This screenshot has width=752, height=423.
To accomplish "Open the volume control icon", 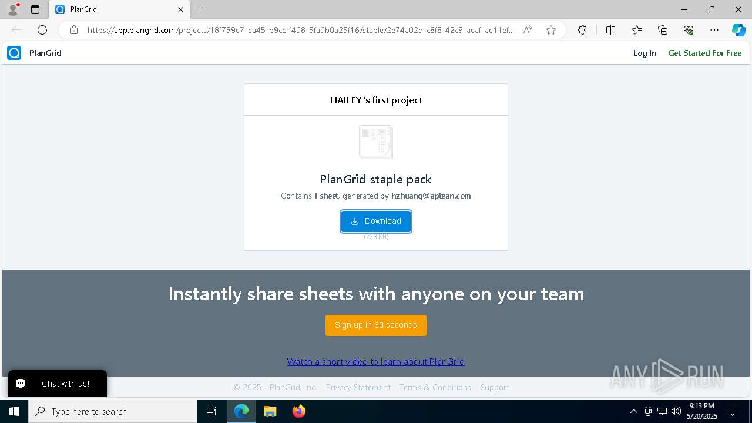I will click(x=676, y=411).
